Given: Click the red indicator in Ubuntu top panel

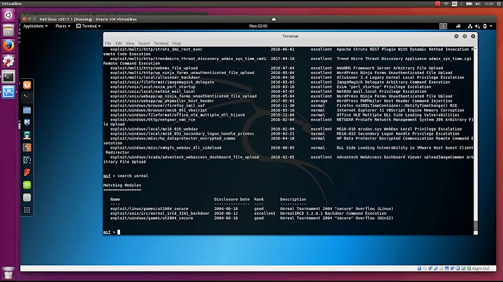Looking at the screenshot, I should [437, 4].
